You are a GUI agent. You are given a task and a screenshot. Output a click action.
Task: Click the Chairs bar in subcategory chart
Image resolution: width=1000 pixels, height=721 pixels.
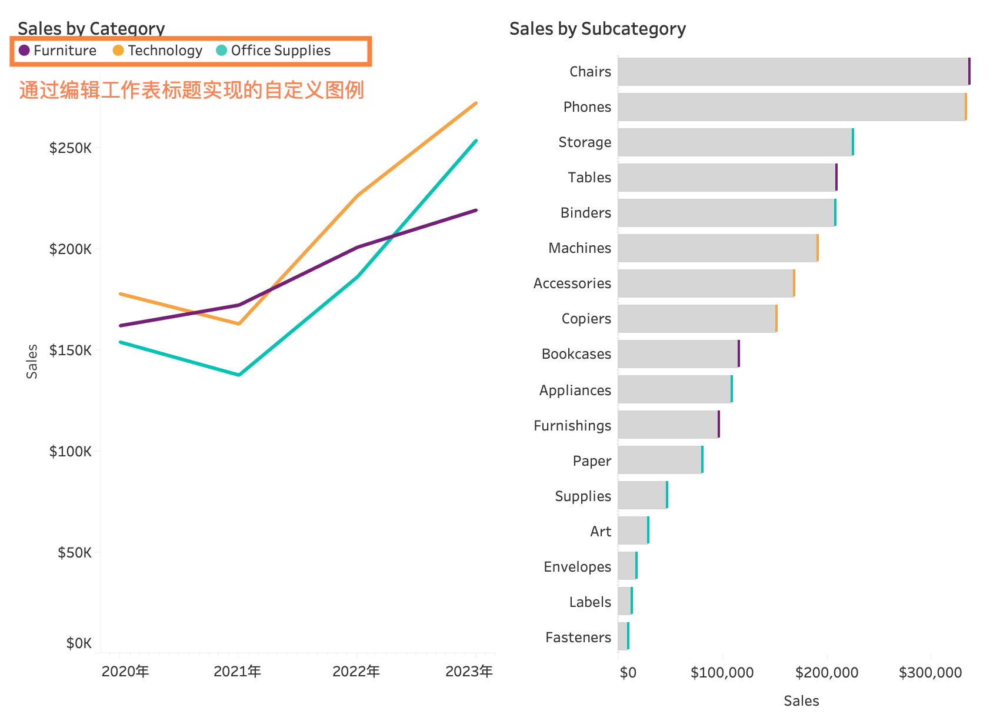(x=793, y=72)
